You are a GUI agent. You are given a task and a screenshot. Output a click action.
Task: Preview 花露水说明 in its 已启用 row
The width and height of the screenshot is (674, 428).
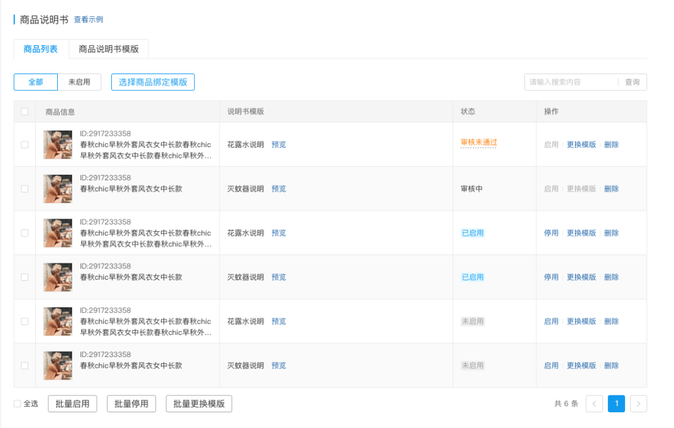coord(279,233)
